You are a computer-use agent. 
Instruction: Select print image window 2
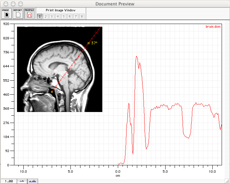click(x=46, y=16)
